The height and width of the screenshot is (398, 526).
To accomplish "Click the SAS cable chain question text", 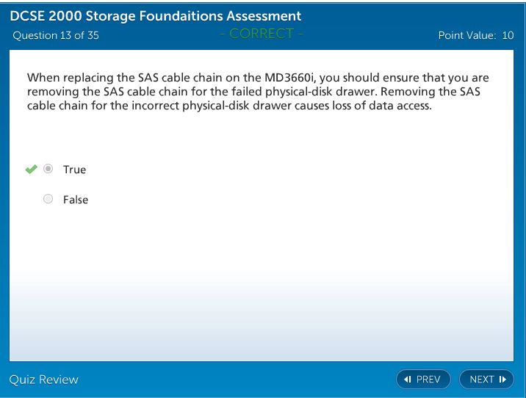I will point(257,91).
